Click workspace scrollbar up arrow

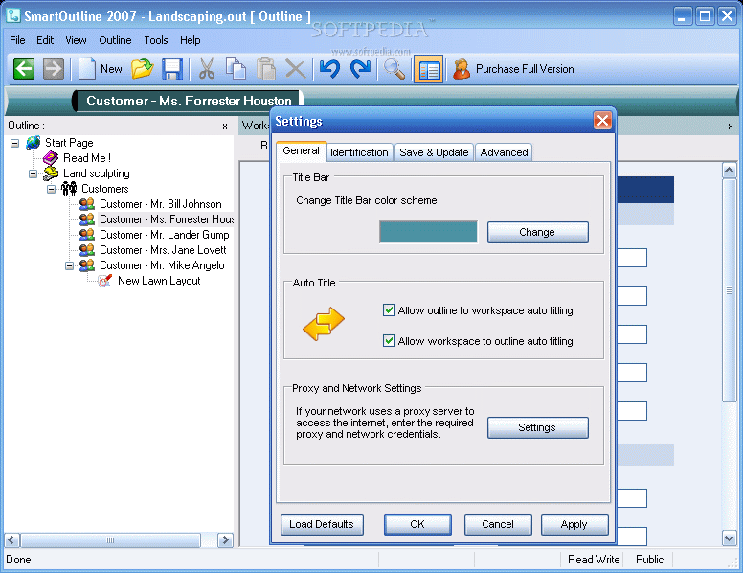729,170
